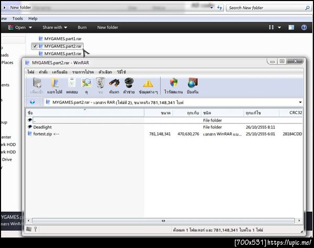
Task: Open the Explorer Help menu
Action: (33, 19)
